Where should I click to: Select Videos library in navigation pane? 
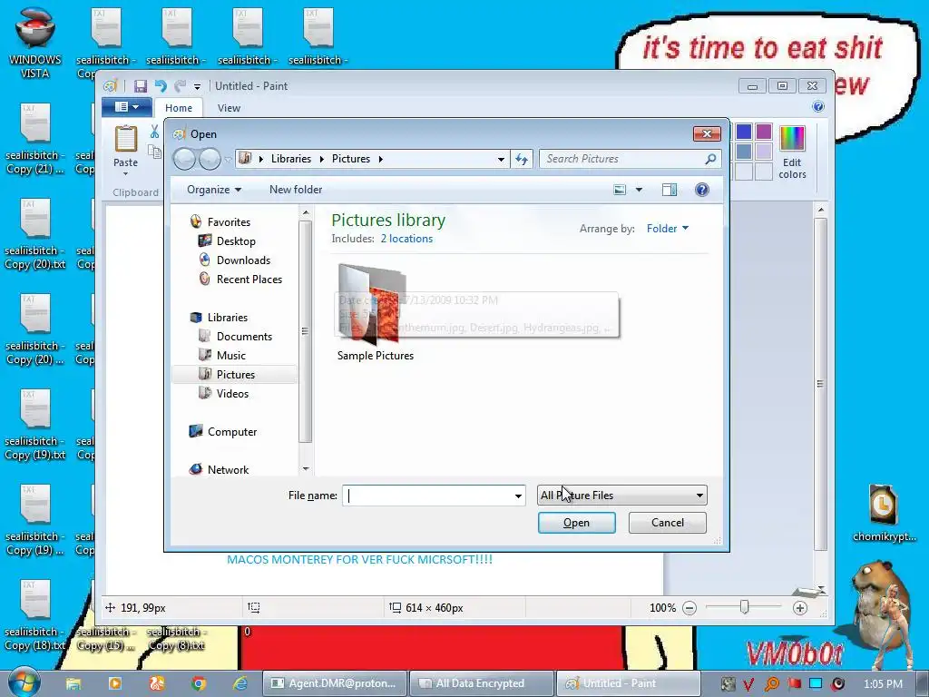point(231,394)
